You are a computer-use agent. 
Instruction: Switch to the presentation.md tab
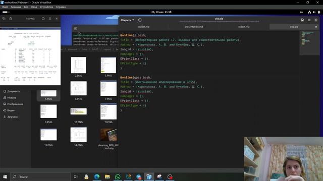tap(194, 27)
